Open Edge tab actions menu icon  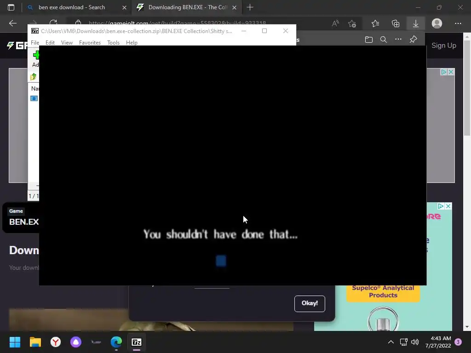(x=11, y=7)
